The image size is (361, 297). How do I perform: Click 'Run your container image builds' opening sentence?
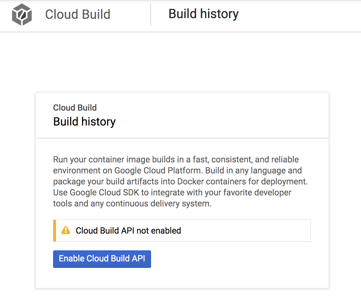(110, 159)
